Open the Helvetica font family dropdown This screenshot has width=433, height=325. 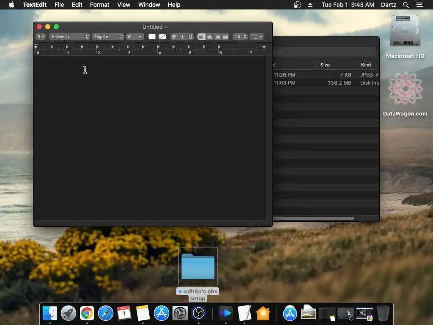(x=69, y=37)
